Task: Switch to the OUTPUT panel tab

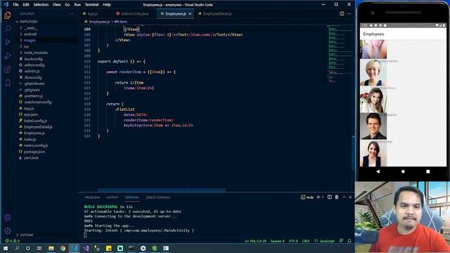Action: pyautogui.click(x=112, y=197)
